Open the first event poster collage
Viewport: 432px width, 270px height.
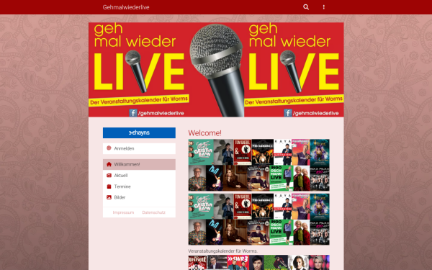click(x=259, y=165)
